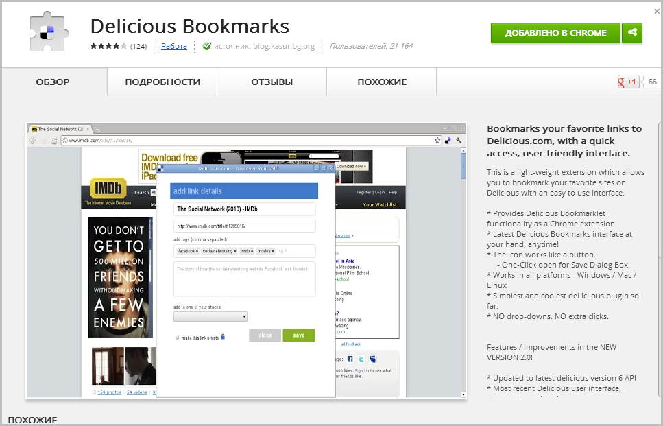Remove the facebook tag in screenshot
Viewport: 663px width, 426px height.
[x=197, y=251]
